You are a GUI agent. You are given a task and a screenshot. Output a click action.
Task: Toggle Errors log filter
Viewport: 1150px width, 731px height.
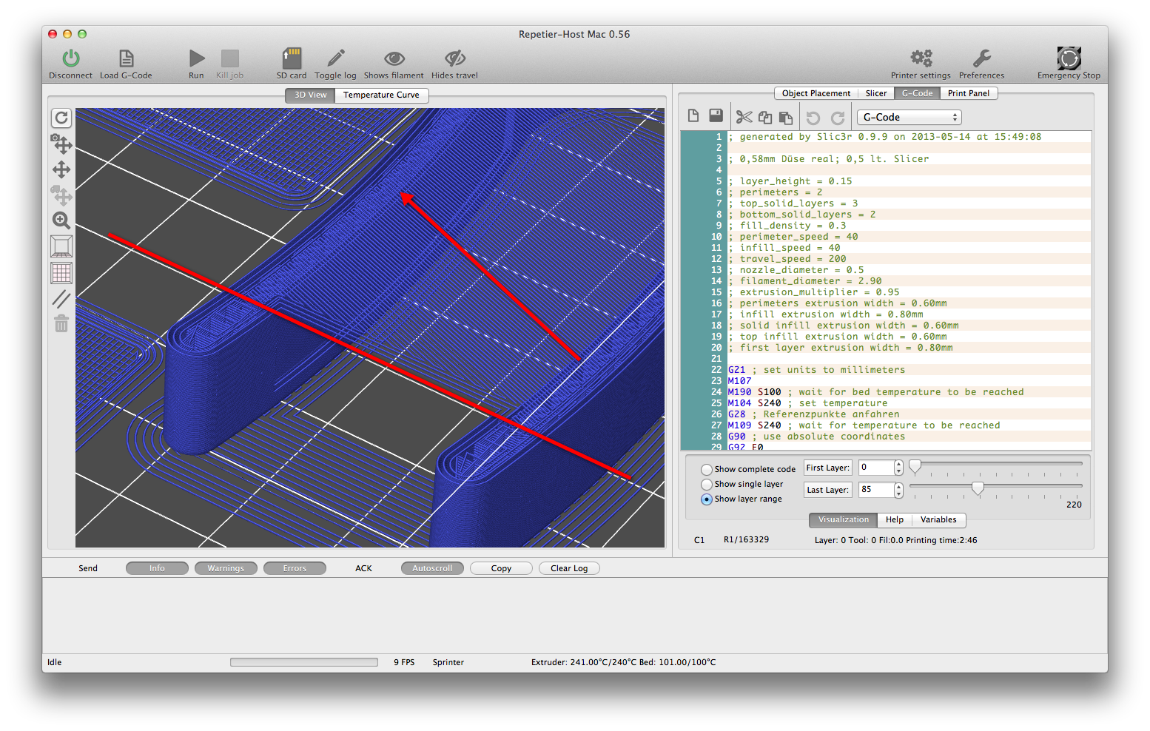coord(295,568)
